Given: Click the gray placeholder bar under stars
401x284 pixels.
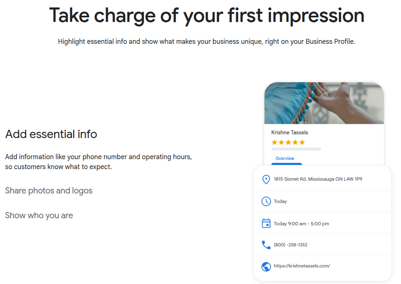Looking at the screenshot, I should click(296, 149).
